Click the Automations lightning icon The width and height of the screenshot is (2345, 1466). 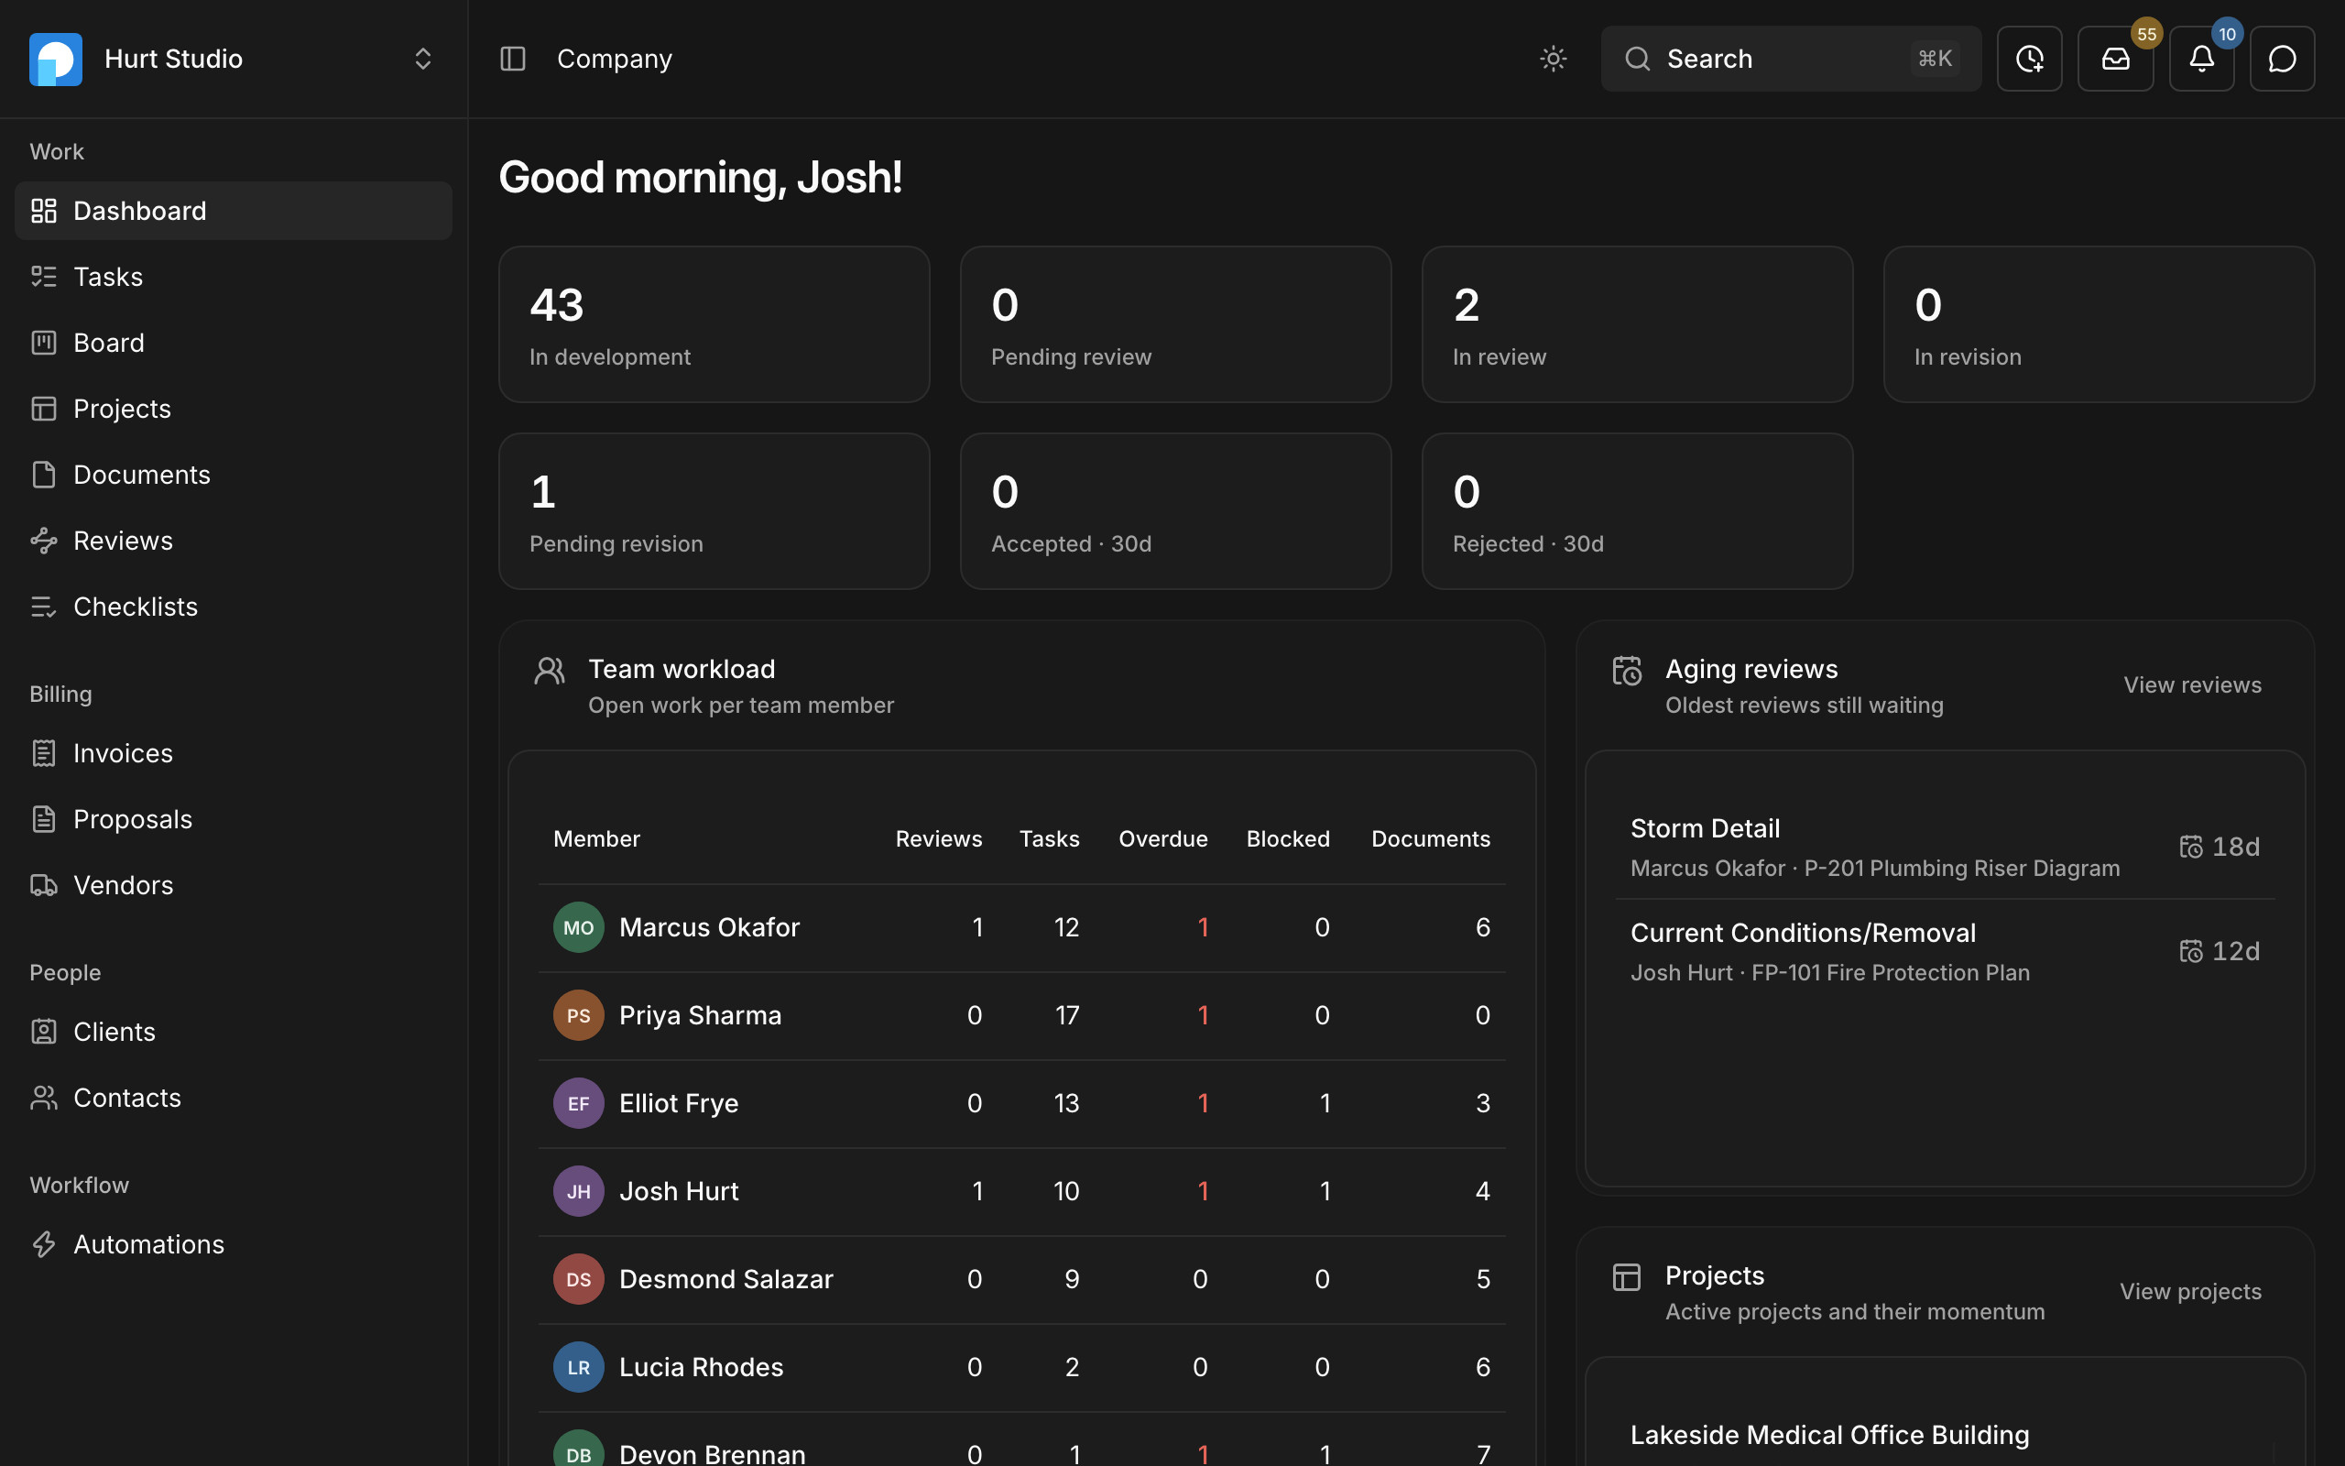coord(44,1244)
